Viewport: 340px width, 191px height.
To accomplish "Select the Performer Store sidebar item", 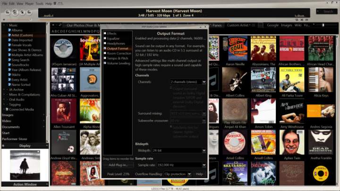I will (x=15, y=139).
